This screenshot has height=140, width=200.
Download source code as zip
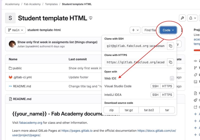pyautogui.click(x=111, y=110)
